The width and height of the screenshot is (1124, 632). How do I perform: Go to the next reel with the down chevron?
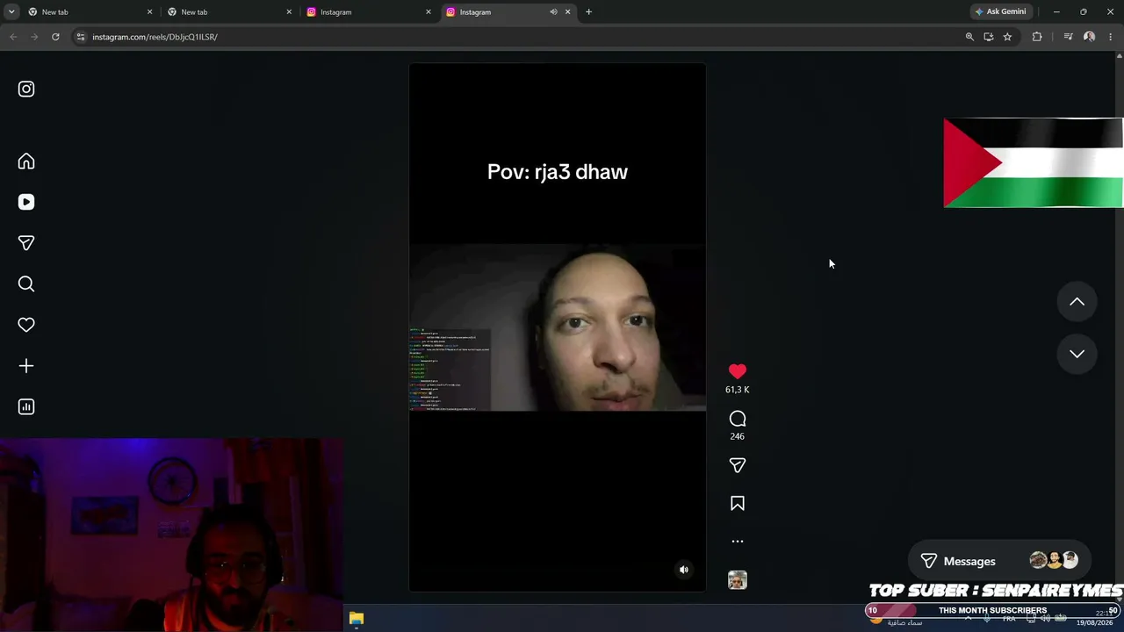tap(1077, 354)
